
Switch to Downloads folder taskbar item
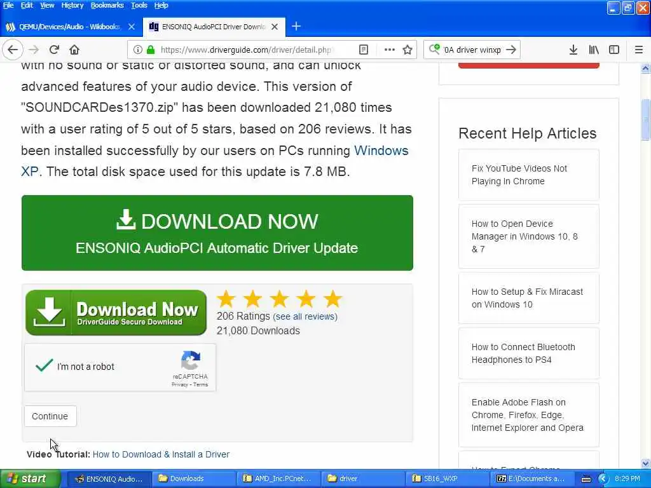(x=193, y=479)
